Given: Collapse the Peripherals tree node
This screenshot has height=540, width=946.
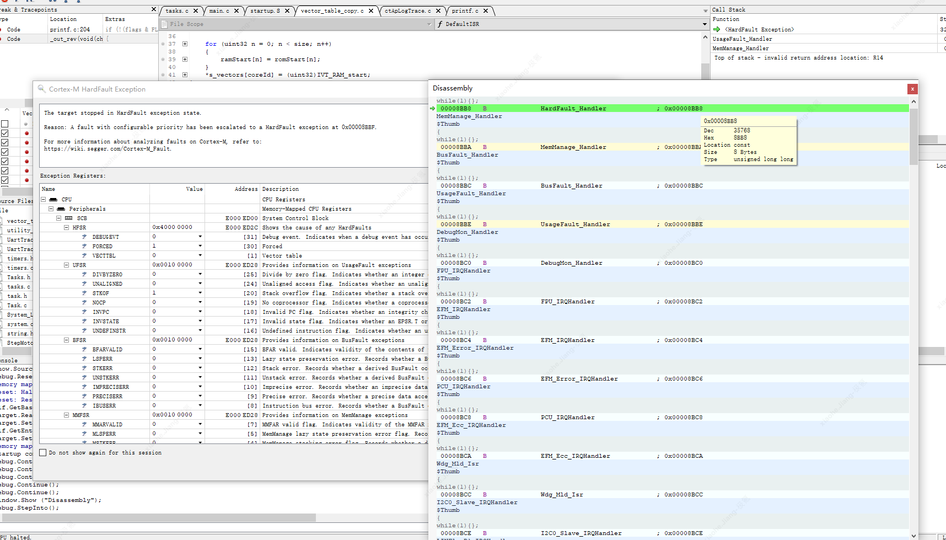Looking at the screenshot, I should 51,209.
